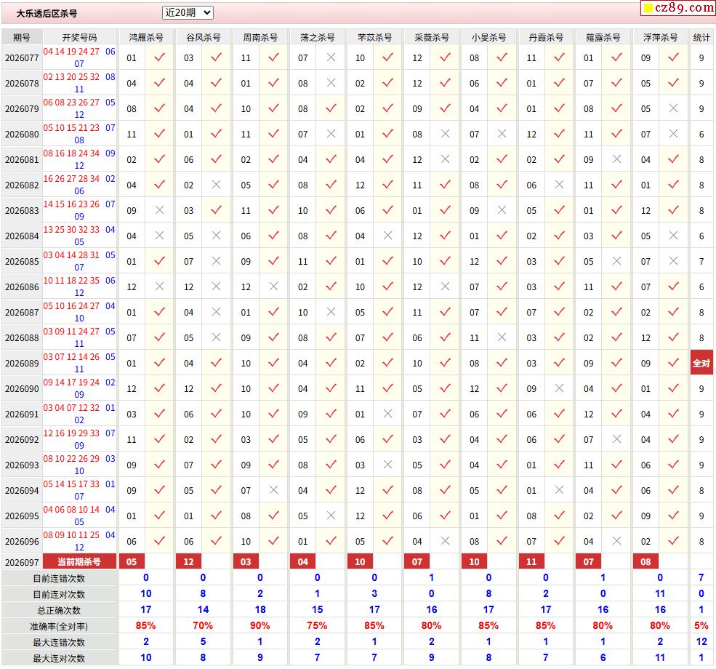Select the 鸿雁杀号 column header
This screenshot has width=716, height=669.
click(x=145, y=37)
